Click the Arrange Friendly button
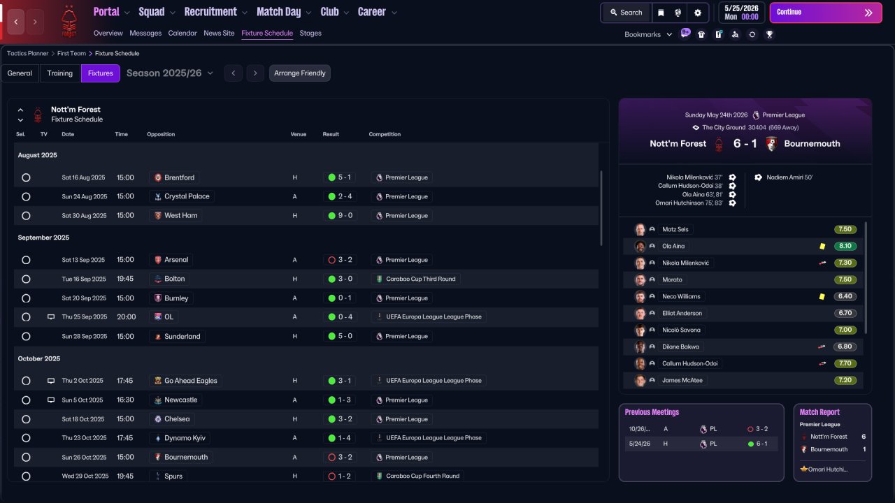 (300, 73)
